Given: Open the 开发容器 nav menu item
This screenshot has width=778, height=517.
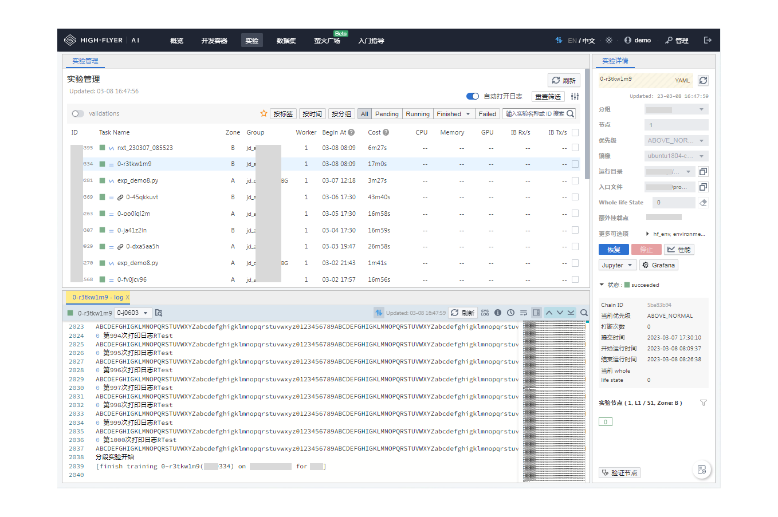Looking at the screenshot, I should tap(214, 41).
